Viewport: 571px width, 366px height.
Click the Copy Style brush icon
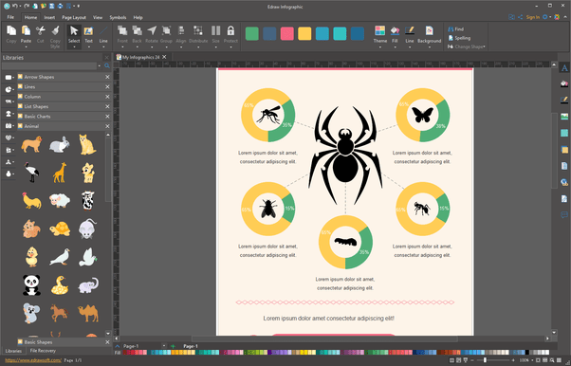(55, 31)
